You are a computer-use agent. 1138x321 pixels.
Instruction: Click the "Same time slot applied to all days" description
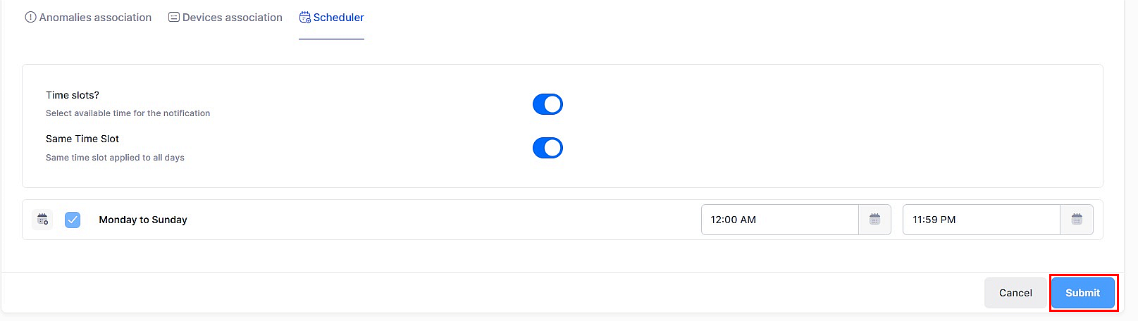click(x=115, y=158)
